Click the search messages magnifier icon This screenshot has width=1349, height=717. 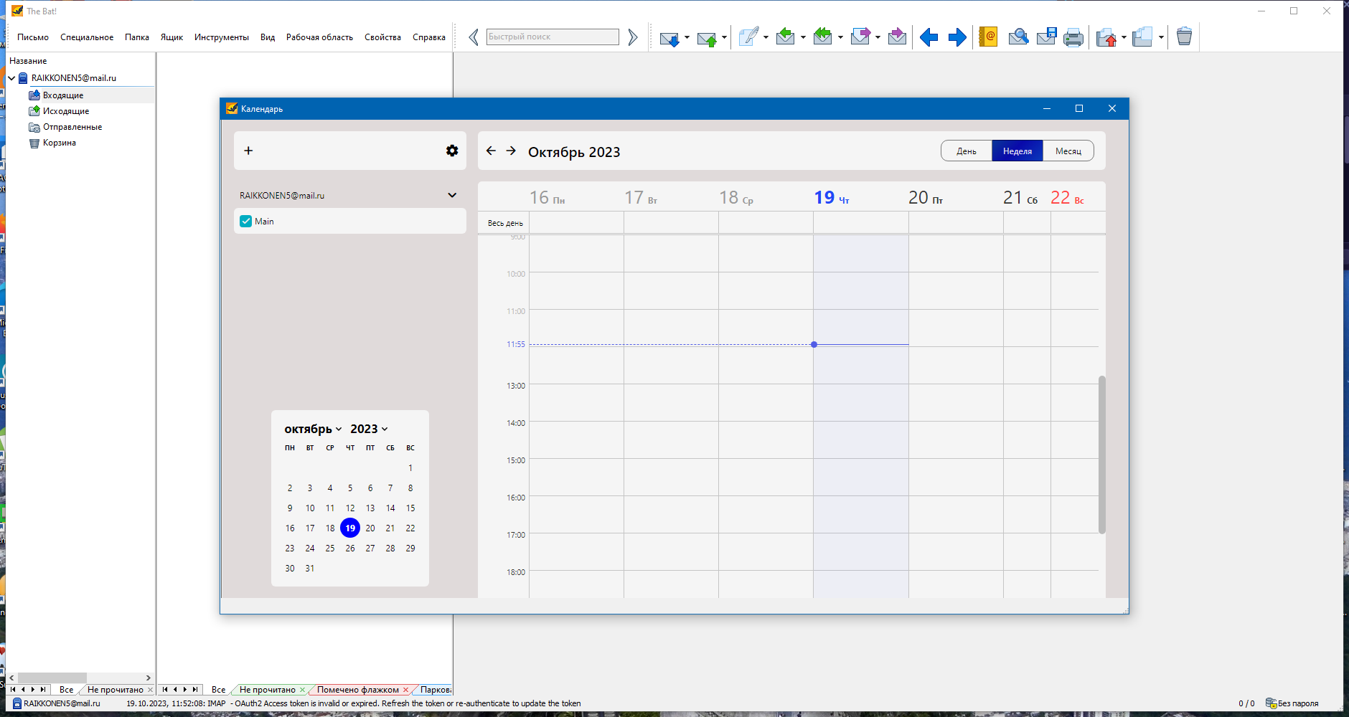tap(1018, 37)
